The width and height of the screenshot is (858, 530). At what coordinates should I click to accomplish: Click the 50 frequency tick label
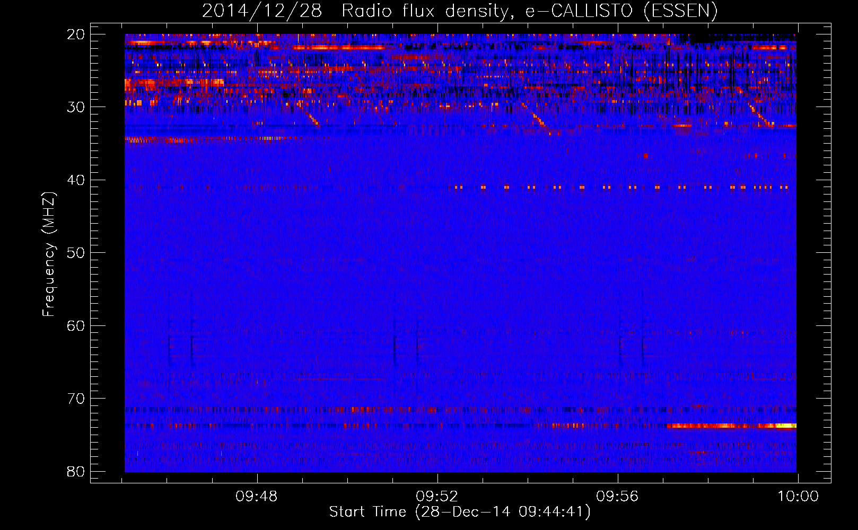pos(76,253)
